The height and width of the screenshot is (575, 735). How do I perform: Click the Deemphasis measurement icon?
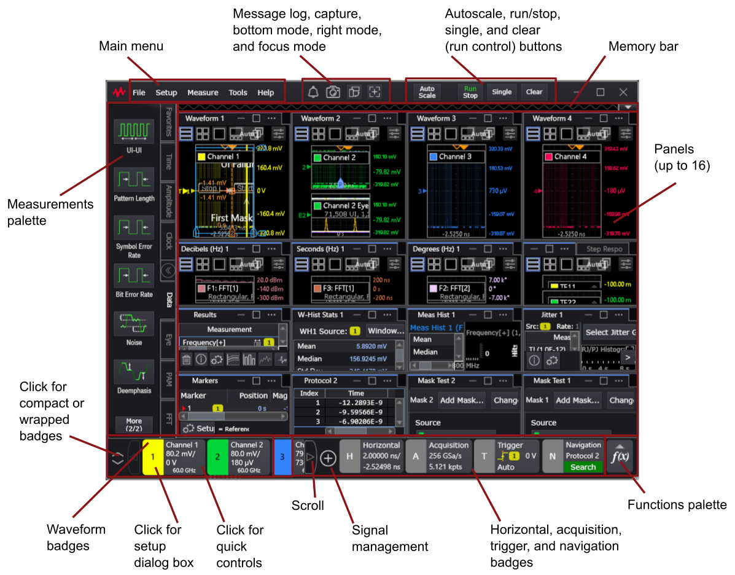[x=134, y=372]
